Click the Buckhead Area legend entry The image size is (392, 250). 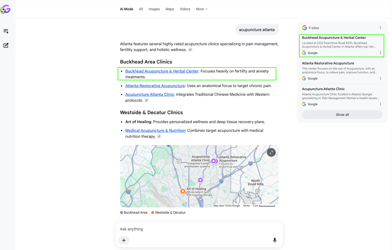(134, 212)
